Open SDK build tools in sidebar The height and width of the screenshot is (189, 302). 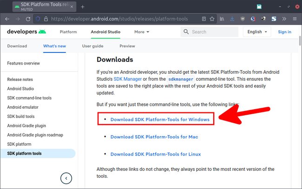21,117
